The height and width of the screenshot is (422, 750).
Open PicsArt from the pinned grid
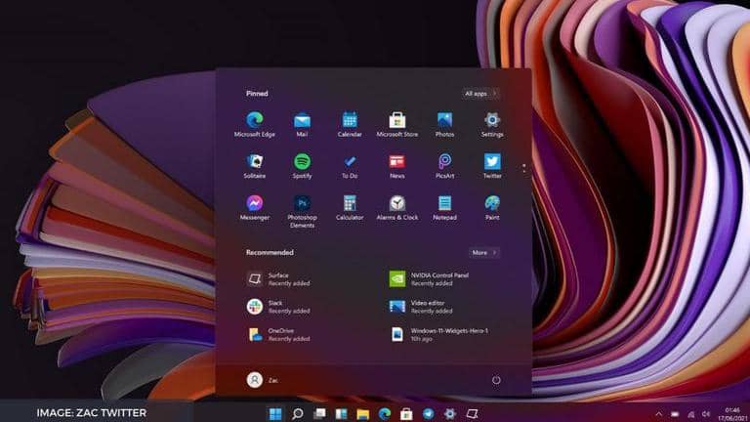444,161
